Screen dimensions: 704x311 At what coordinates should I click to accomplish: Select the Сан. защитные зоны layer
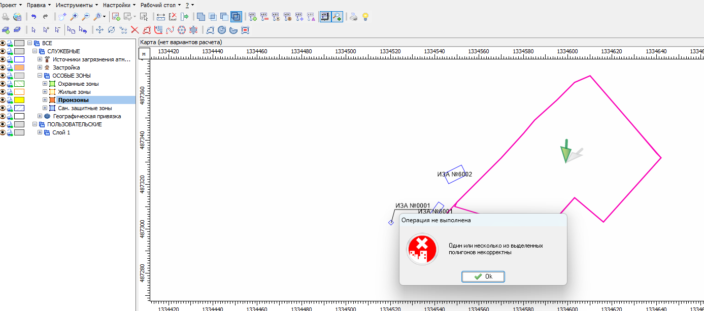(x=85, y=108)
